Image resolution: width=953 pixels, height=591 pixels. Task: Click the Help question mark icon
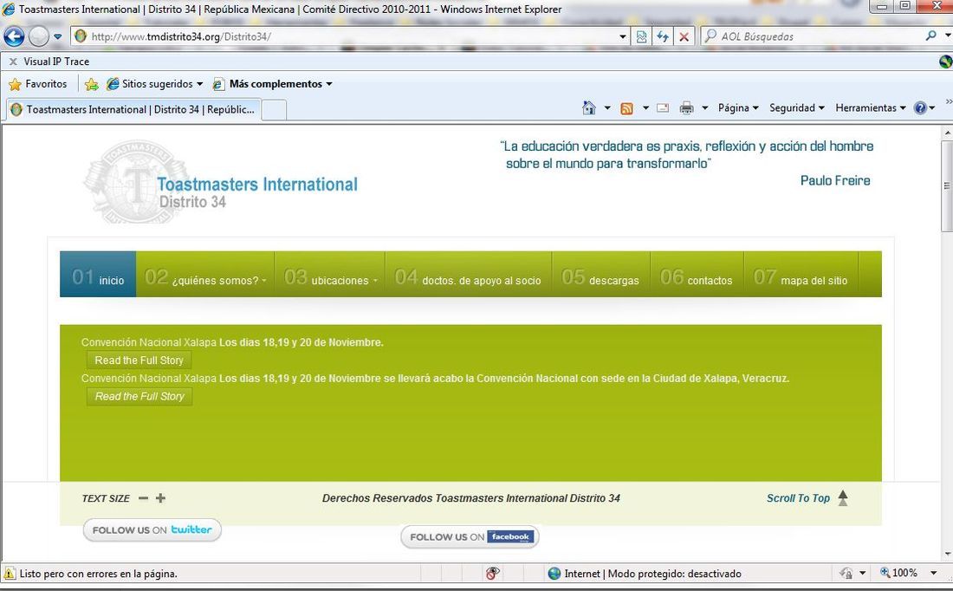[x=920, y=108]
